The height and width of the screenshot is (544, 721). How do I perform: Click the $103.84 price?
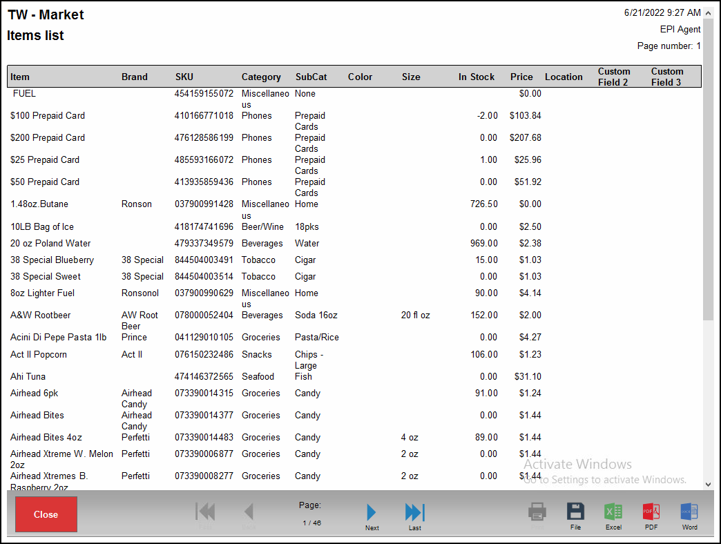coord(525,116)
